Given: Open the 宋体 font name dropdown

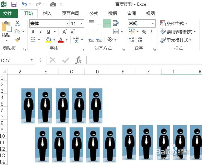Looking at the screenshot, I should pyautogui.click(x=67, y=23).
